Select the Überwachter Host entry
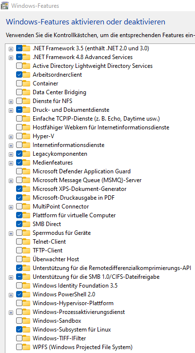The image size is (195, 353). 56,259
